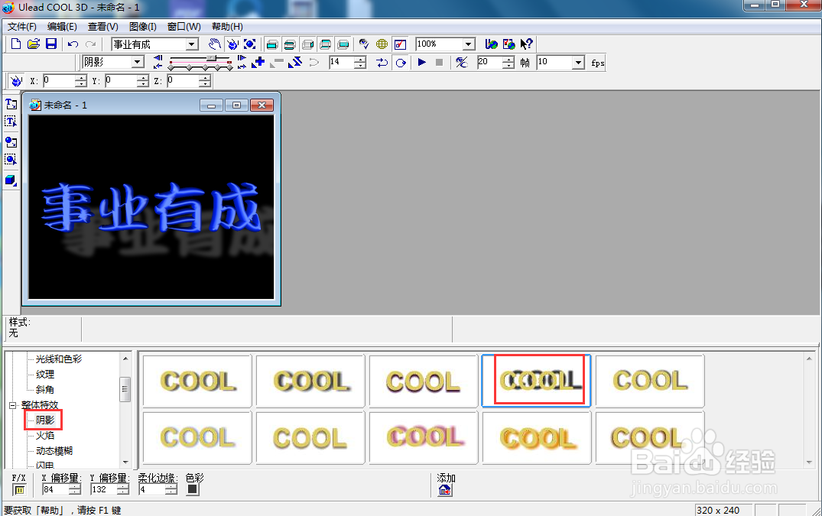Stop the animation playback
The height and width of the screenshot is (516, 822).
(440, 62)
